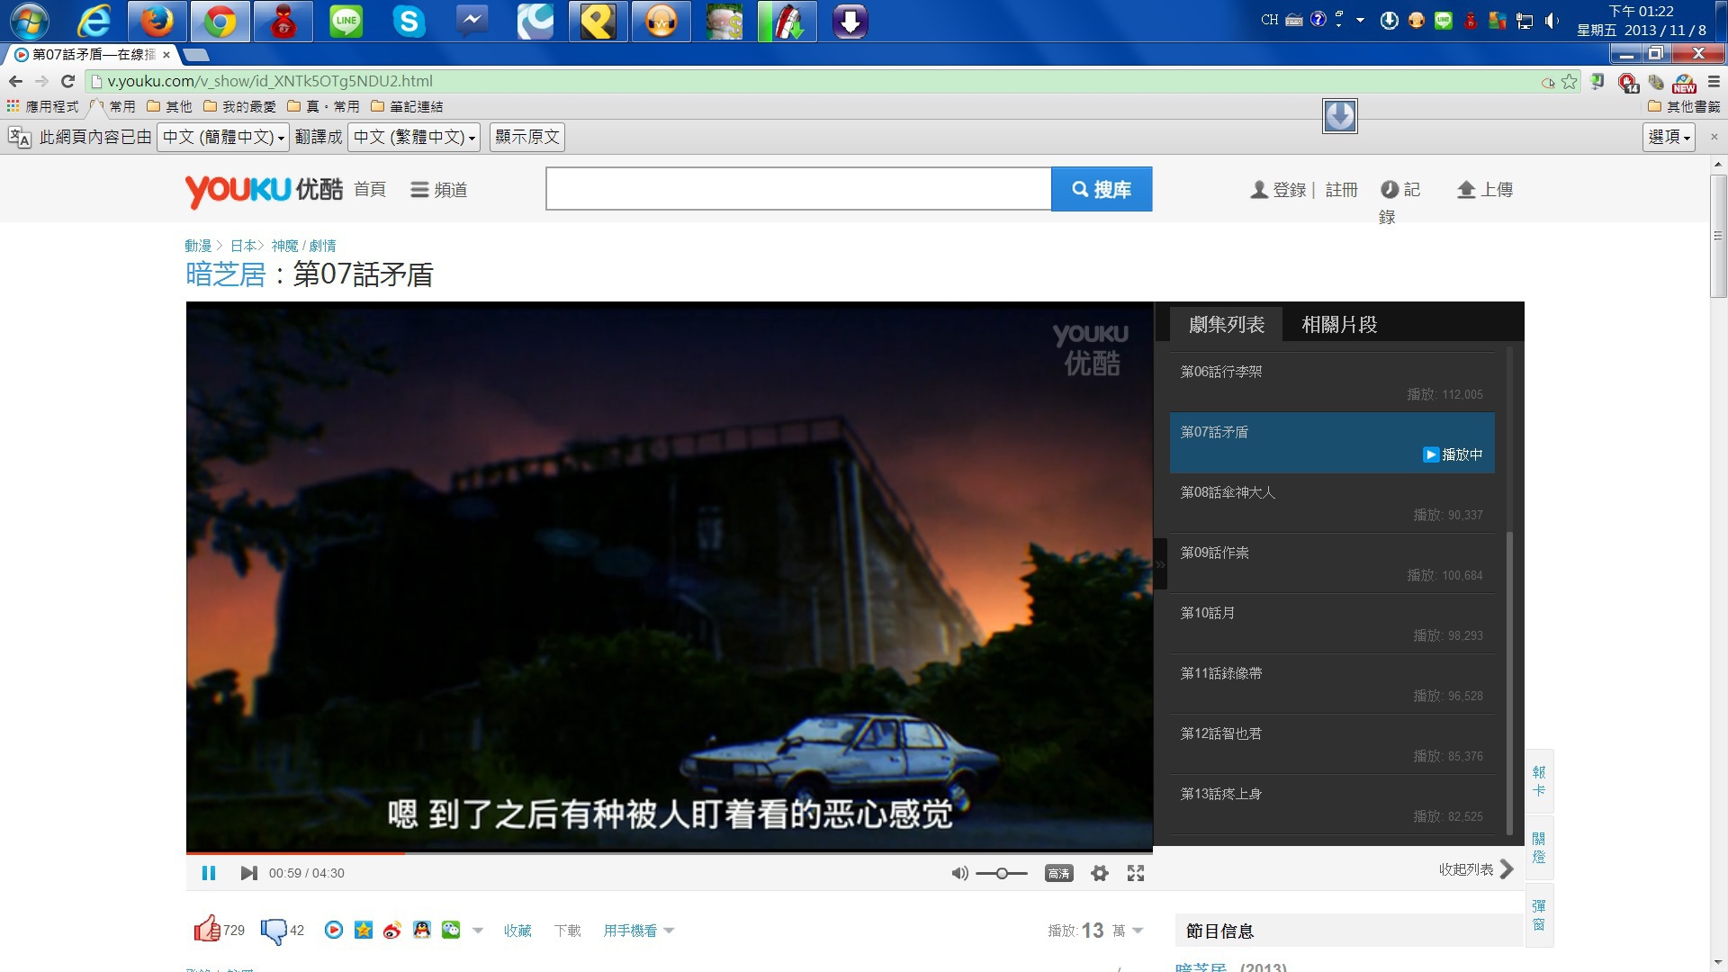The image size is (1728, 972).
Task: Adjust the volume slider
Action: (x=1001, y=873)
